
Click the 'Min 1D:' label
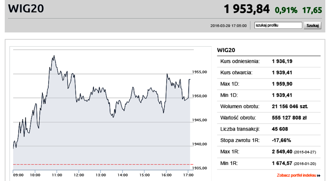pyautogui.click(x=229, y=95)
